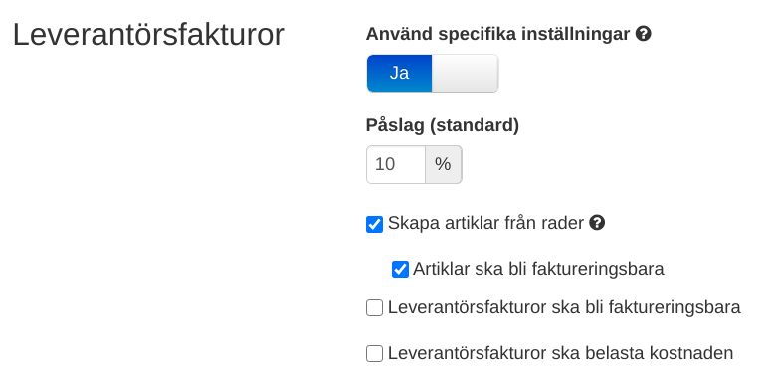Open help for Använd specifika inställningar
Screen dimensions: 771x383
click(643, 34)
